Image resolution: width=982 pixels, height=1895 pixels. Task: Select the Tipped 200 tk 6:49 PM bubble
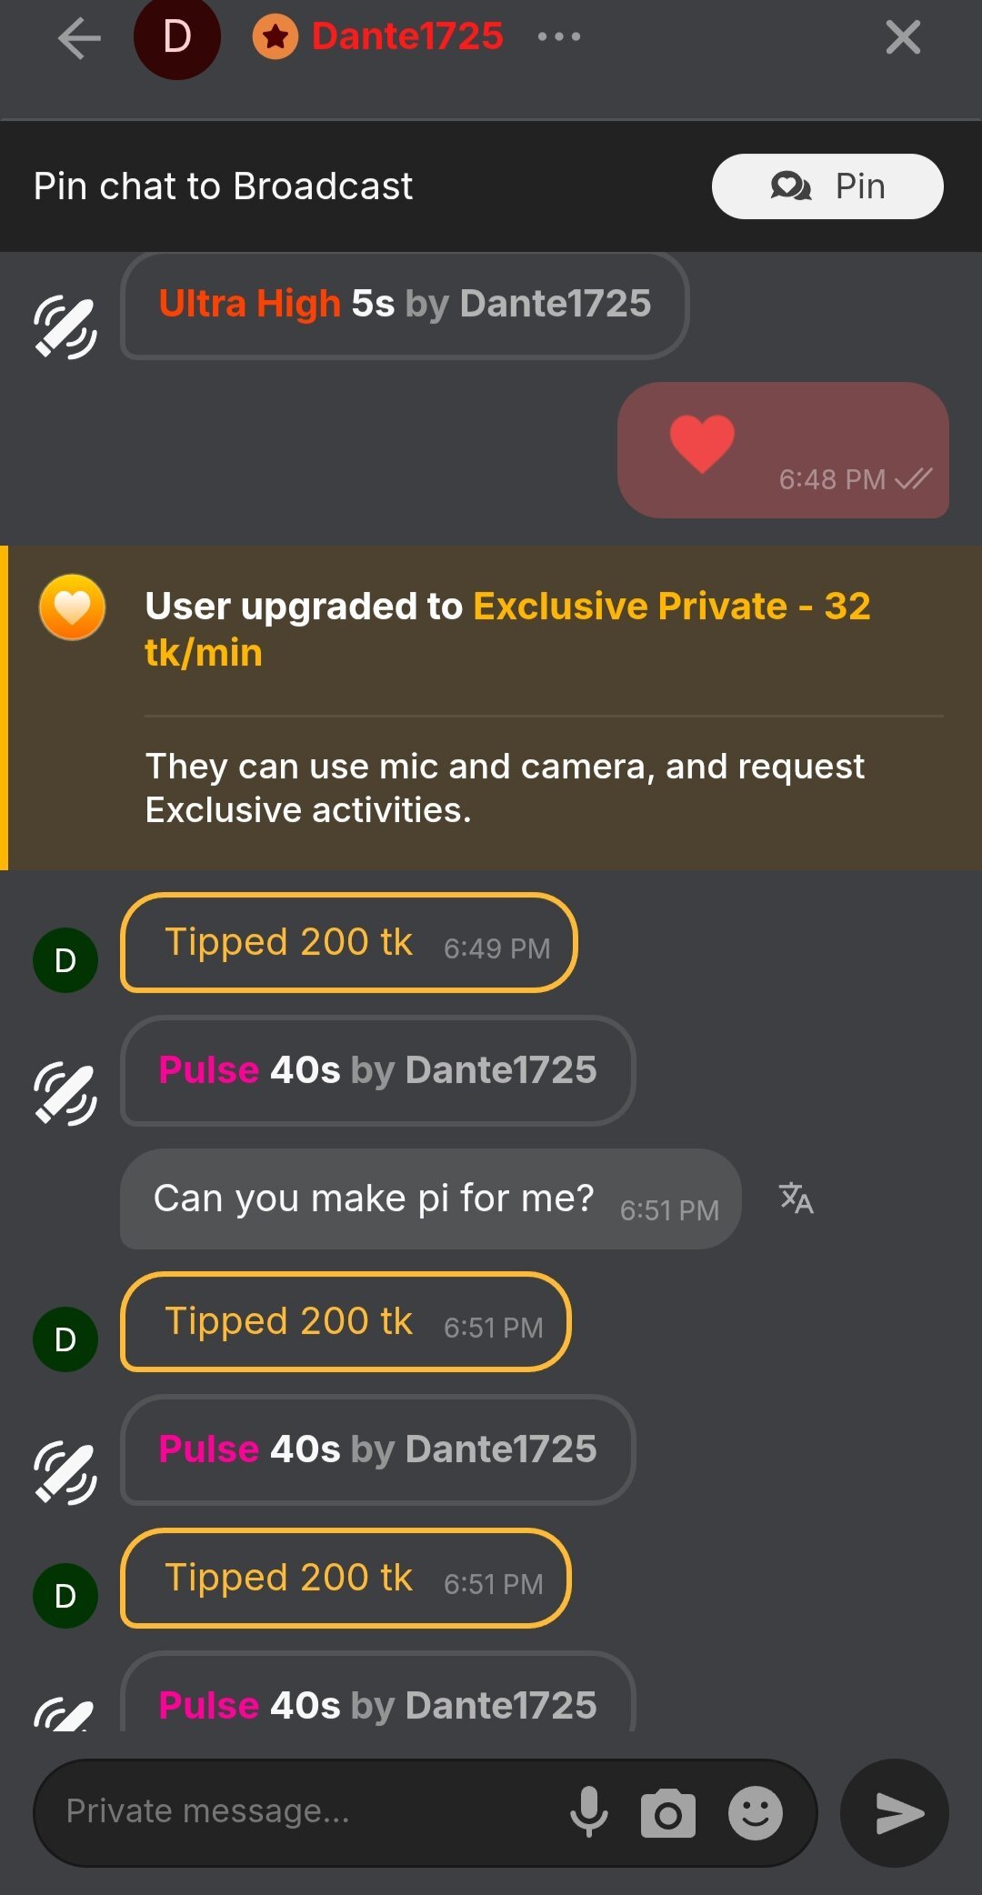pyautogui.click(x=348, y=943)
